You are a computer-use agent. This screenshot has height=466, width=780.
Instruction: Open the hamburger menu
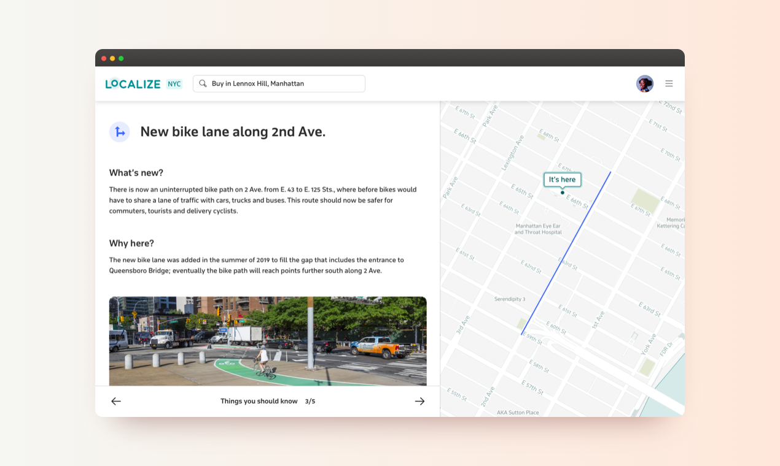coord(669,83)
